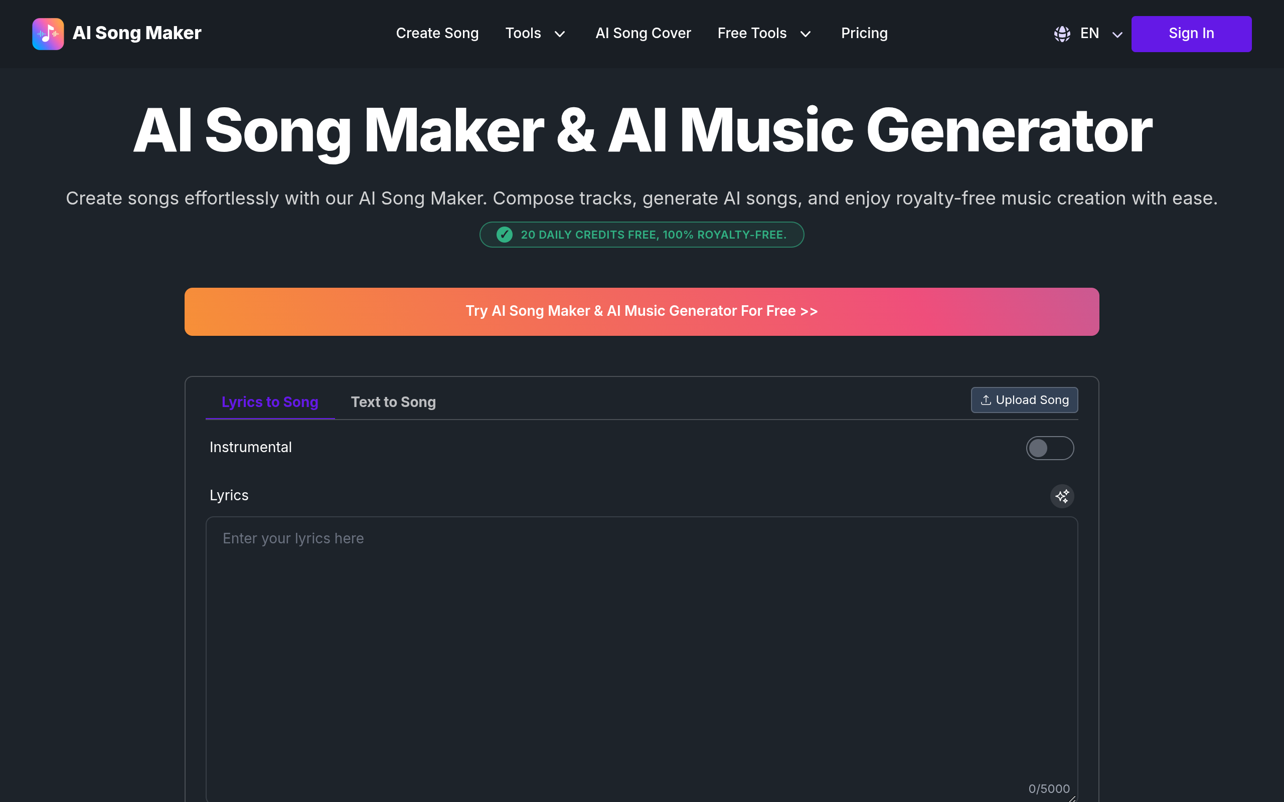Click the Try AI Song Maker For Free banner

[x=641, y=311]
